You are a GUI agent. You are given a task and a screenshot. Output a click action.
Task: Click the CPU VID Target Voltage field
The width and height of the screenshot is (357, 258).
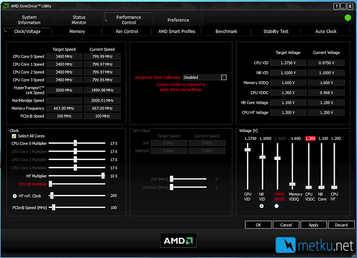point(288,63)
